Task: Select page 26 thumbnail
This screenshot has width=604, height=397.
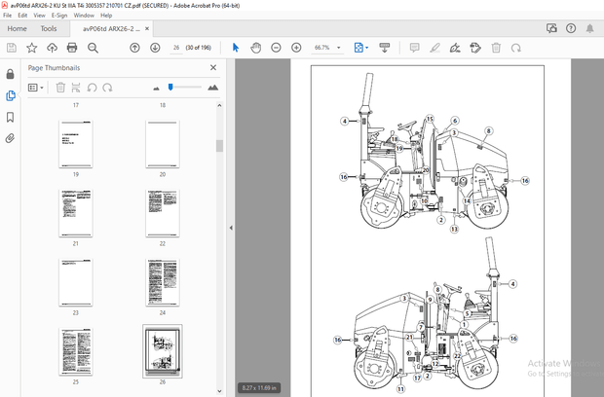Action: 163,351
